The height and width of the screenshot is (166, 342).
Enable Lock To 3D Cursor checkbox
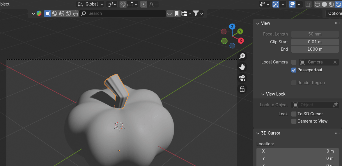click(294, 114)
